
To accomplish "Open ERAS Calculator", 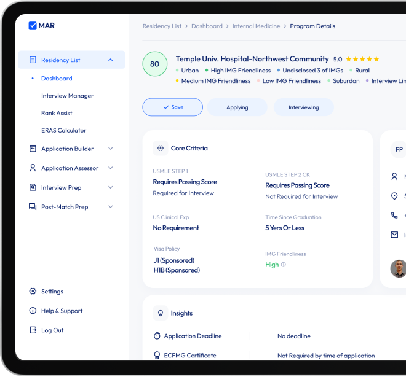I will pos(64,131).
